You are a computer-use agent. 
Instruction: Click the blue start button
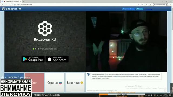[14, 76]
